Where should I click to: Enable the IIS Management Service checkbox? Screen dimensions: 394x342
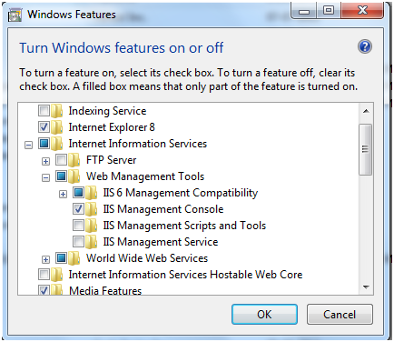(x=78, y=242)
